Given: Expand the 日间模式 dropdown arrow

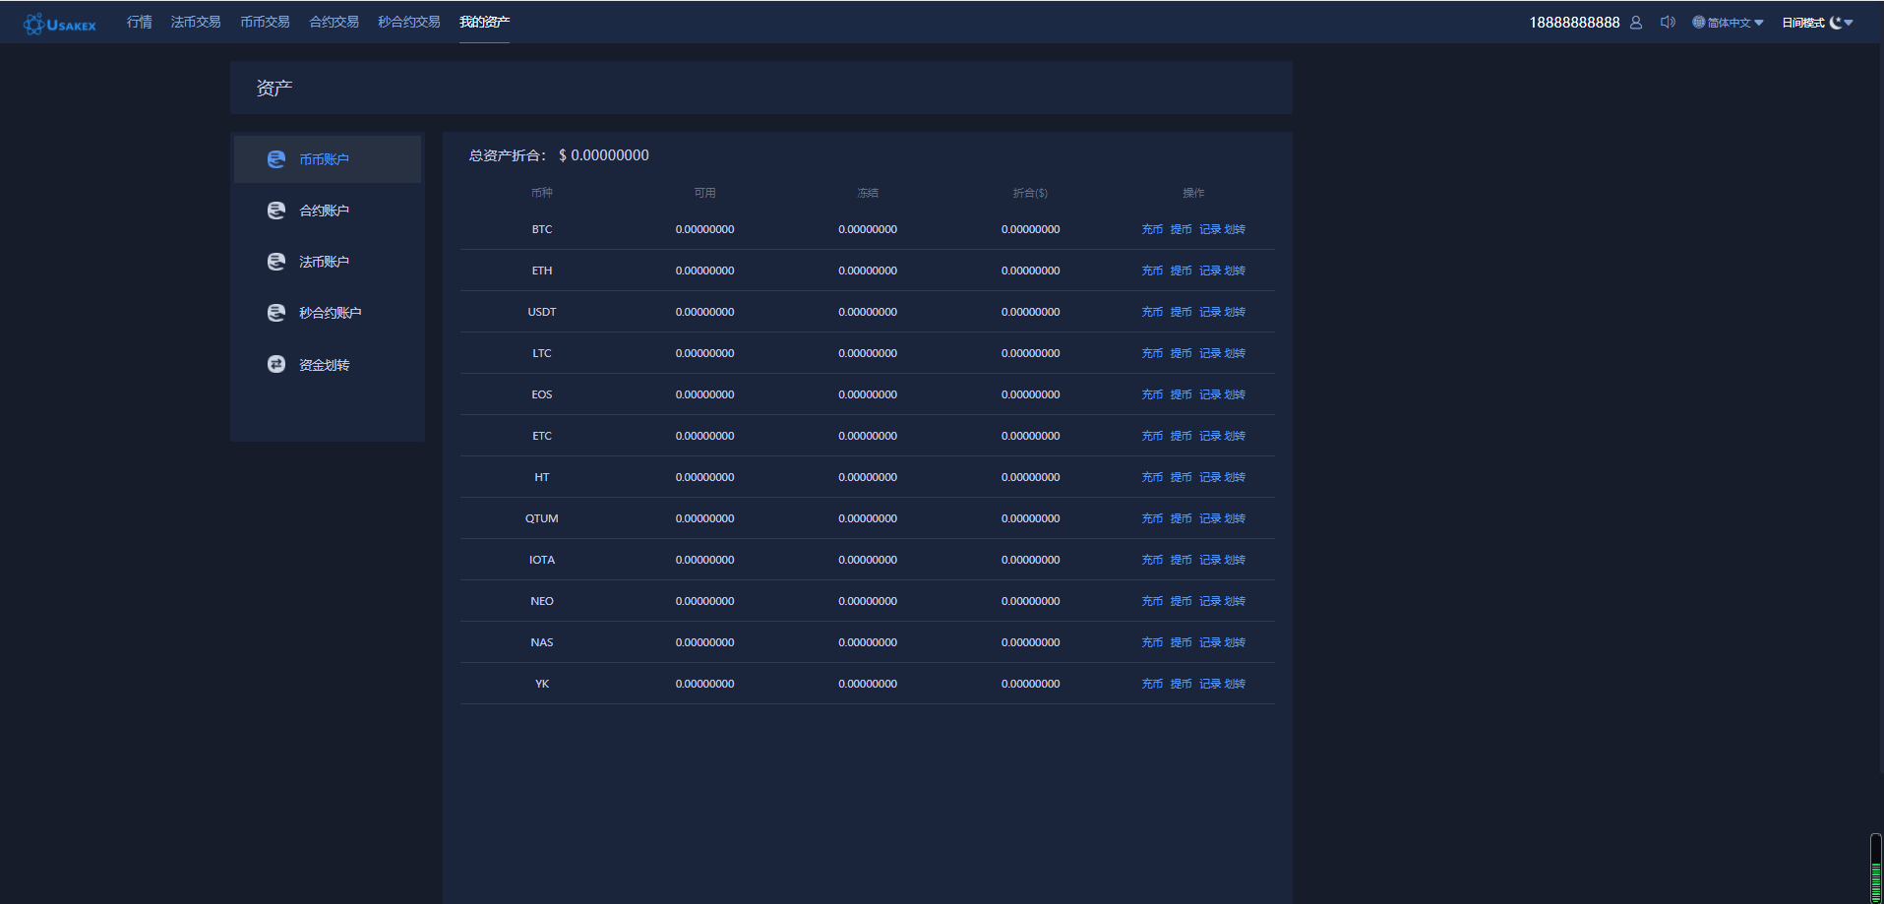Looking at the screenshot, I should 1850,23.
